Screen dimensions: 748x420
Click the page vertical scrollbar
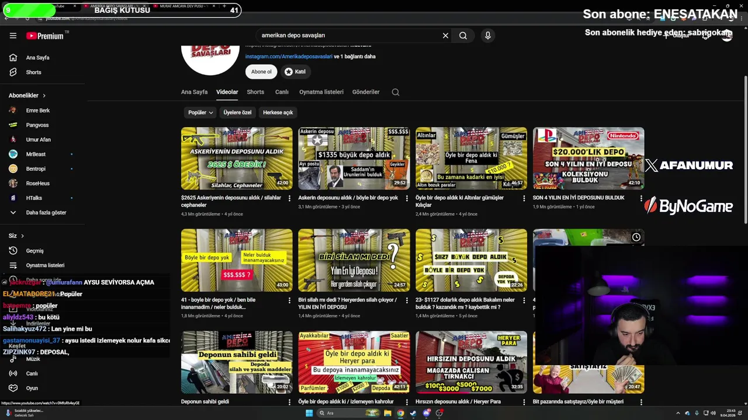click(745, 149)
